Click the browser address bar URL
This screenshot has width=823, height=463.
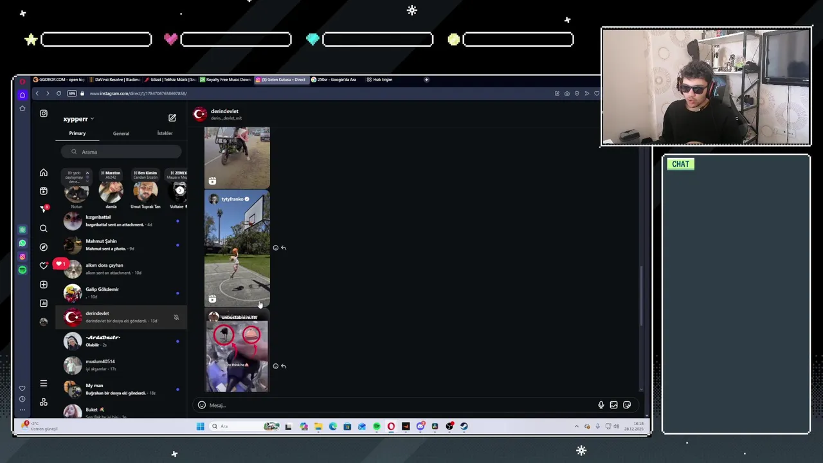[x=138, y=93]
